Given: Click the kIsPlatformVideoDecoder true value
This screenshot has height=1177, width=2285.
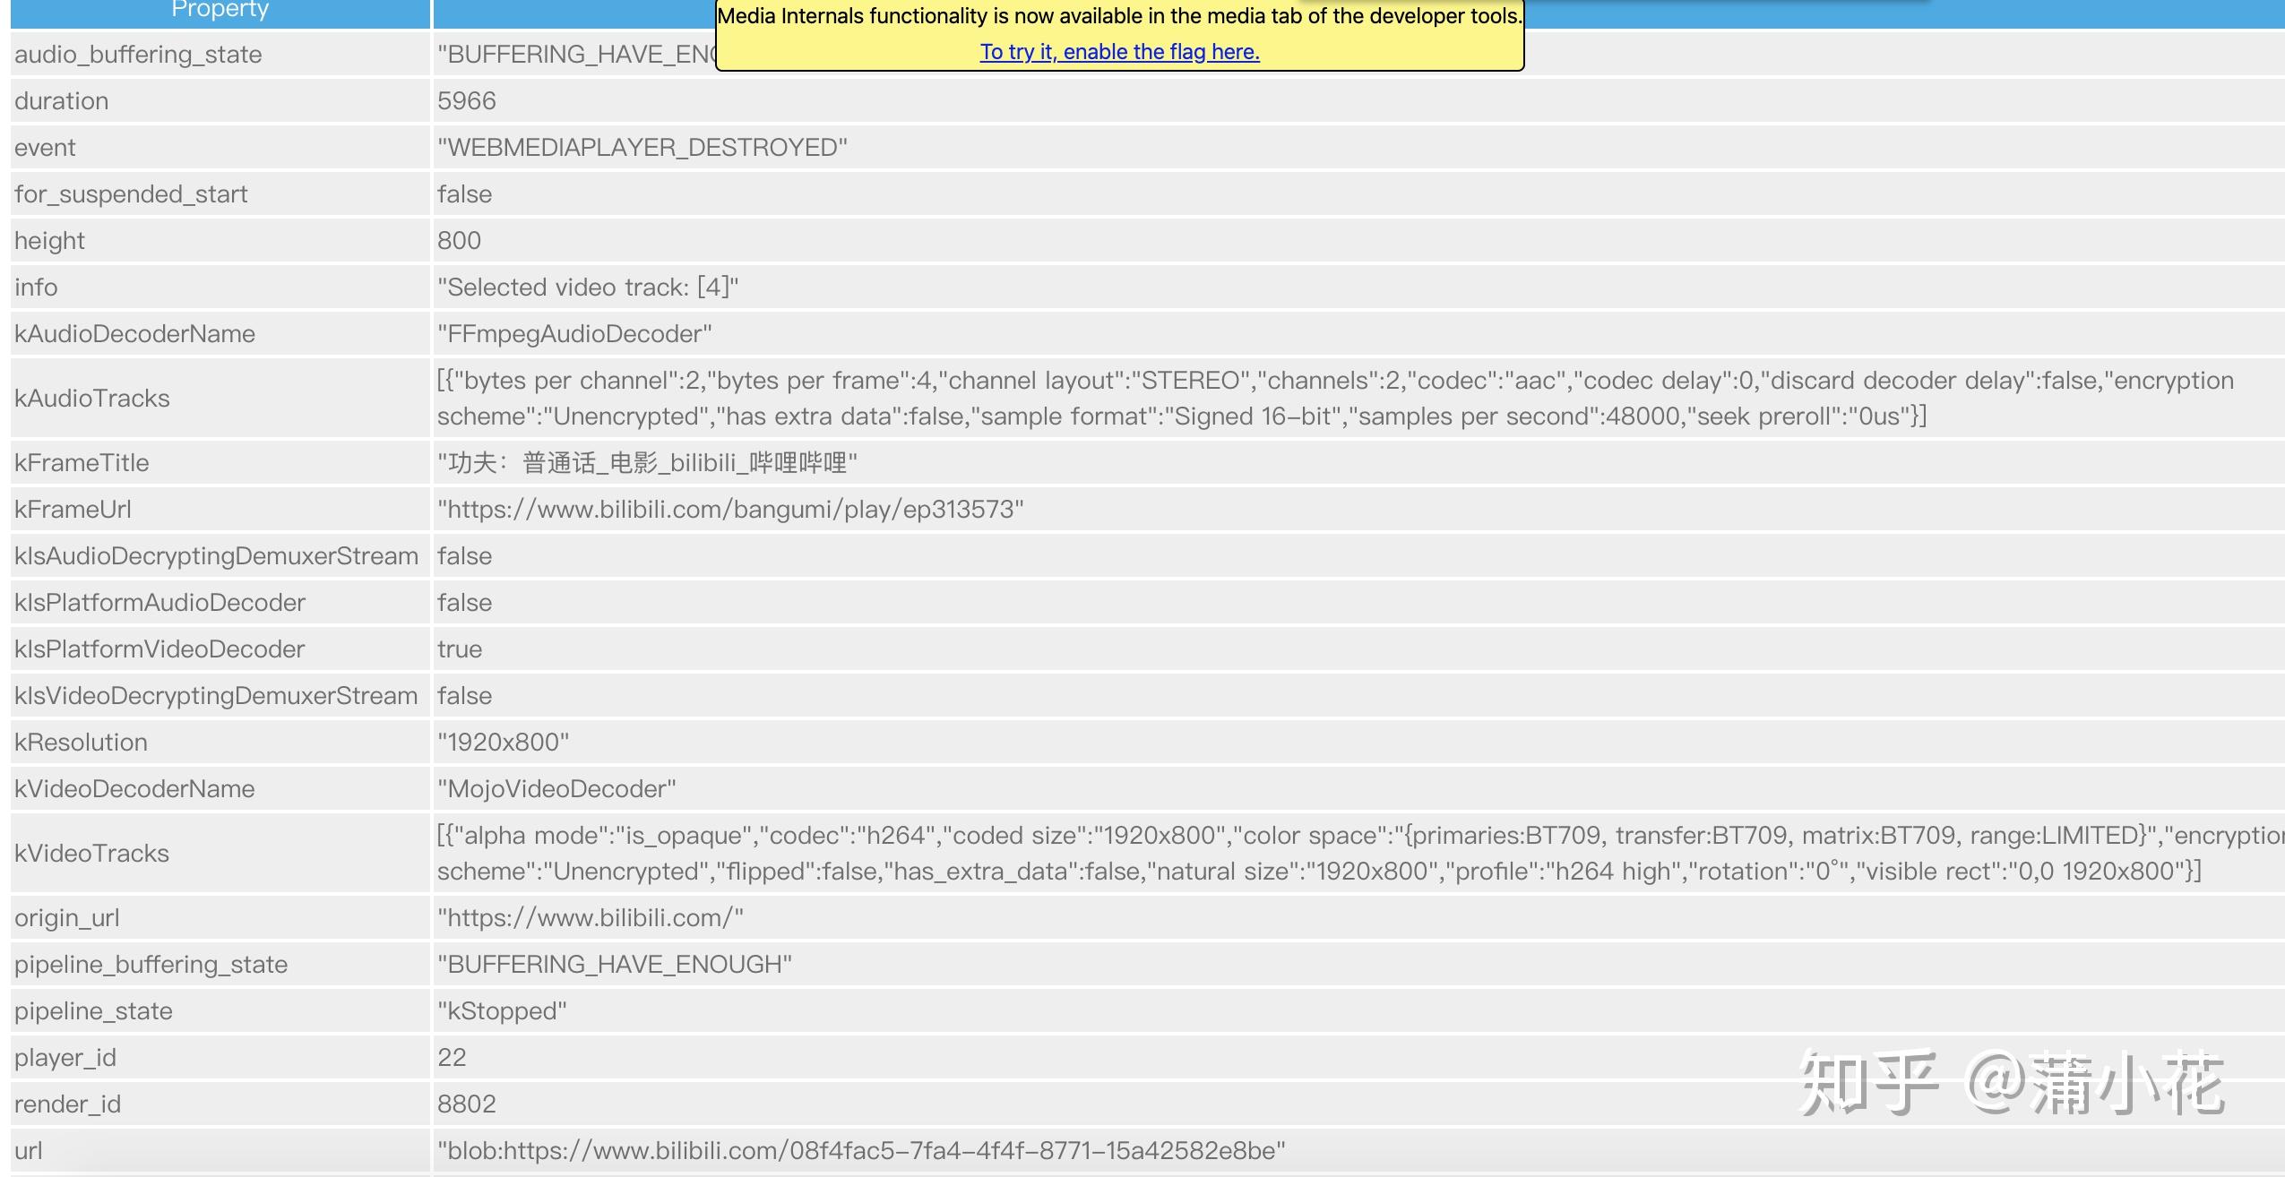Looking at the screenshot, I should tap(460, 649).
